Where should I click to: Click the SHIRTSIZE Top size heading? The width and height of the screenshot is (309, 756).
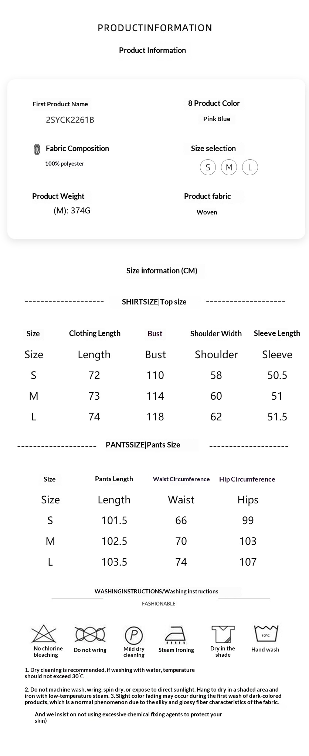[154, 302]
